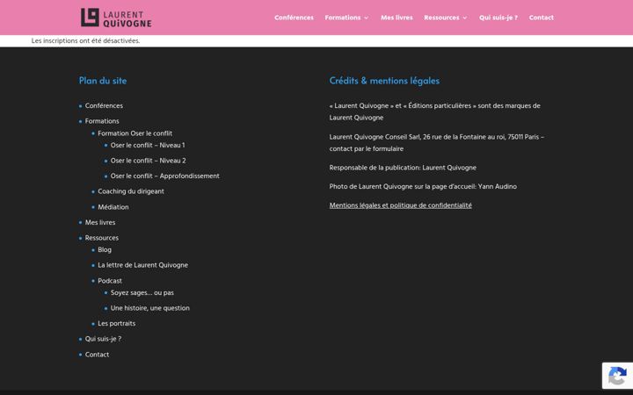Click the Éditions particulières trademark paragraph
This screenshot has height=395, width=633.
coord(435,111)
